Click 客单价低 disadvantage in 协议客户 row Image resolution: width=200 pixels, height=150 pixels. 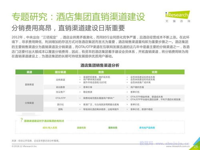135,92
